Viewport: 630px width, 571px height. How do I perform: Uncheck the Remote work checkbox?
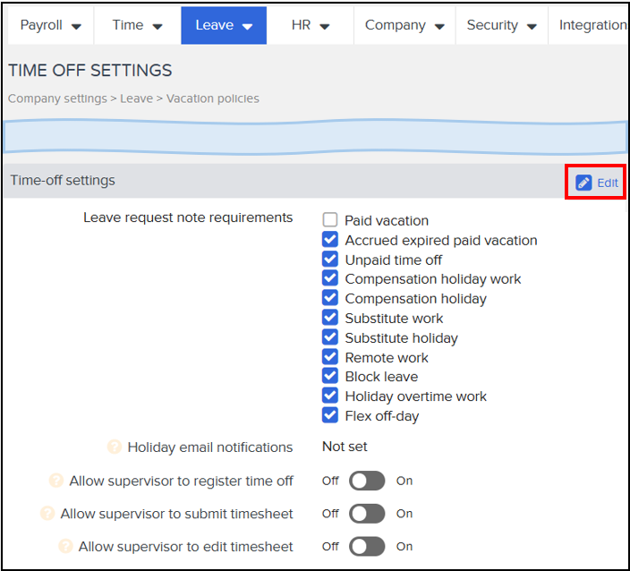click(x=330, y=357)
